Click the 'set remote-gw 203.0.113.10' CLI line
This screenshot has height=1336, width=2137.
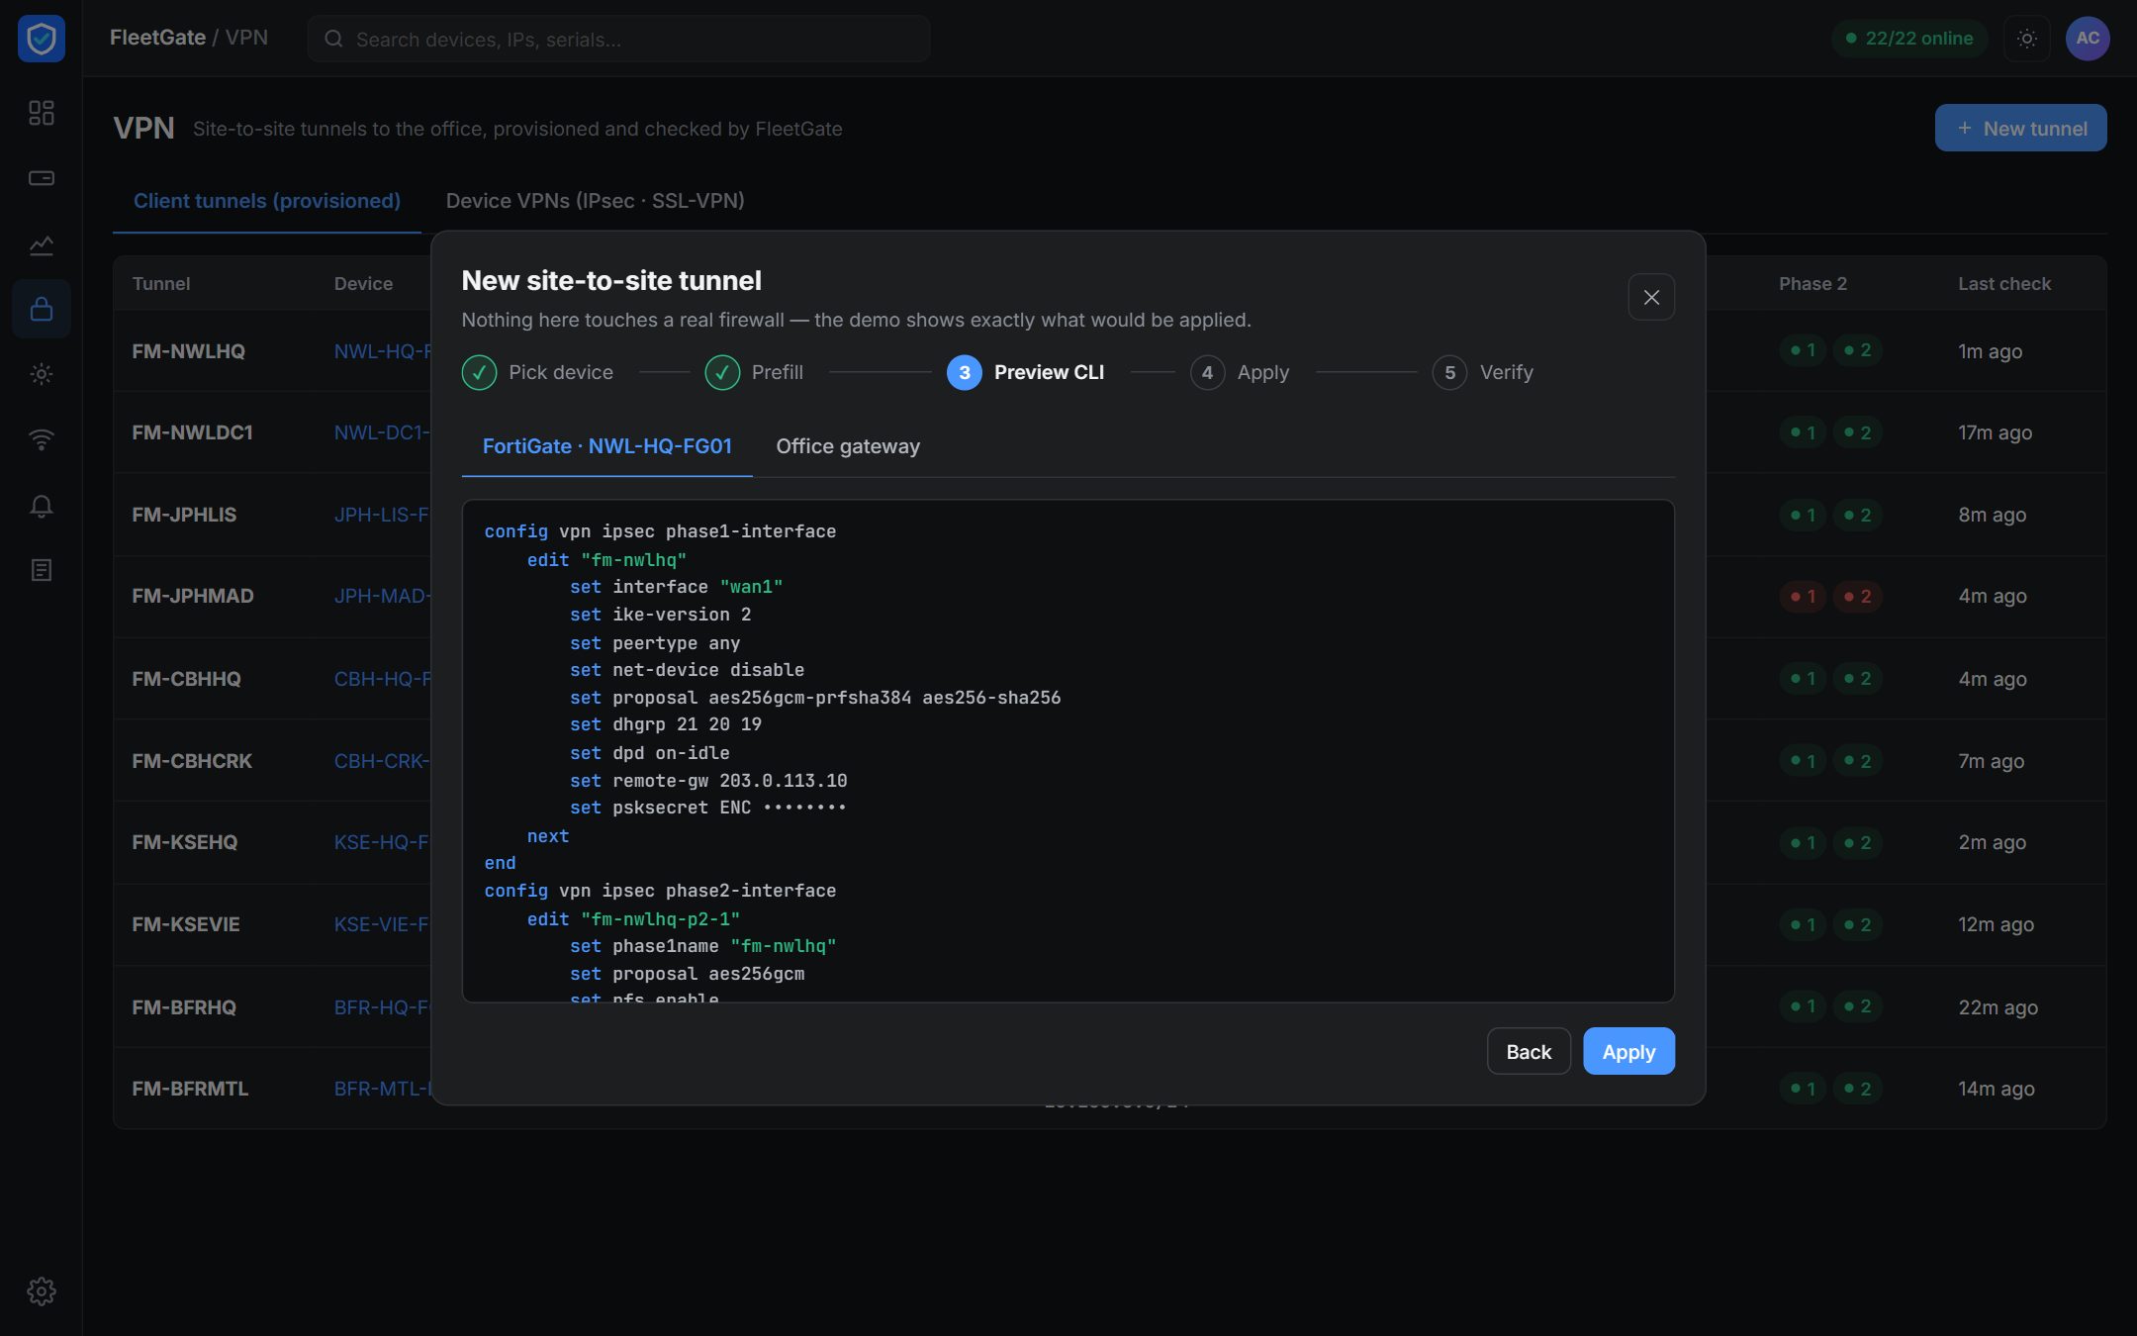coord(708,781)
